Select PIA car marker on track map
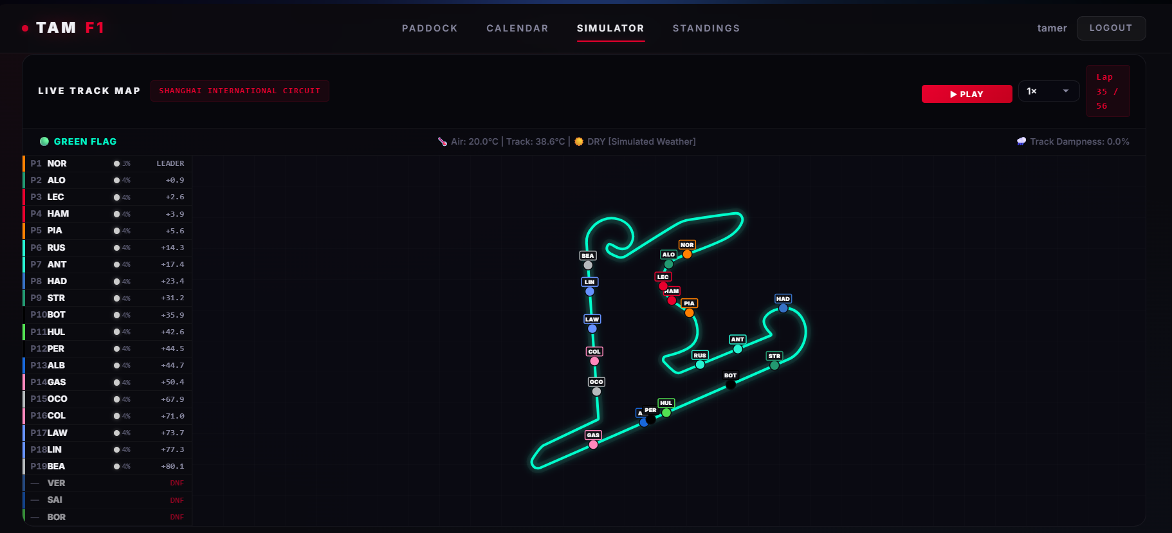Image resolution: width=1172 pixels, height=533 pixels. point(689,312)
